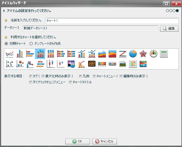This screenshot has width=182, height=147.
Task: Select the bar and line combination chart icon
Action: pyautogui.click(x=82, y=54)
